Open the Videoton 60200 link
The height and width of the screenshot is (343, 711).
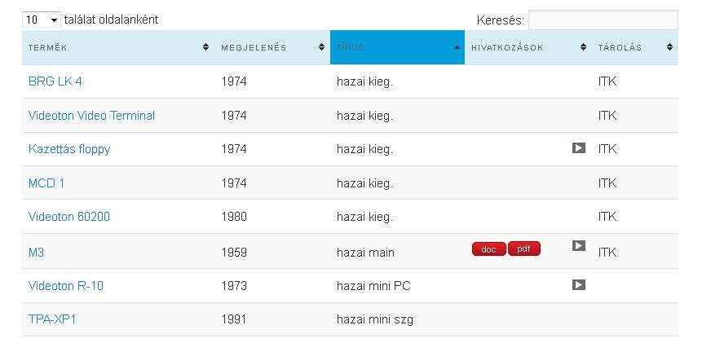click(69, 217)
